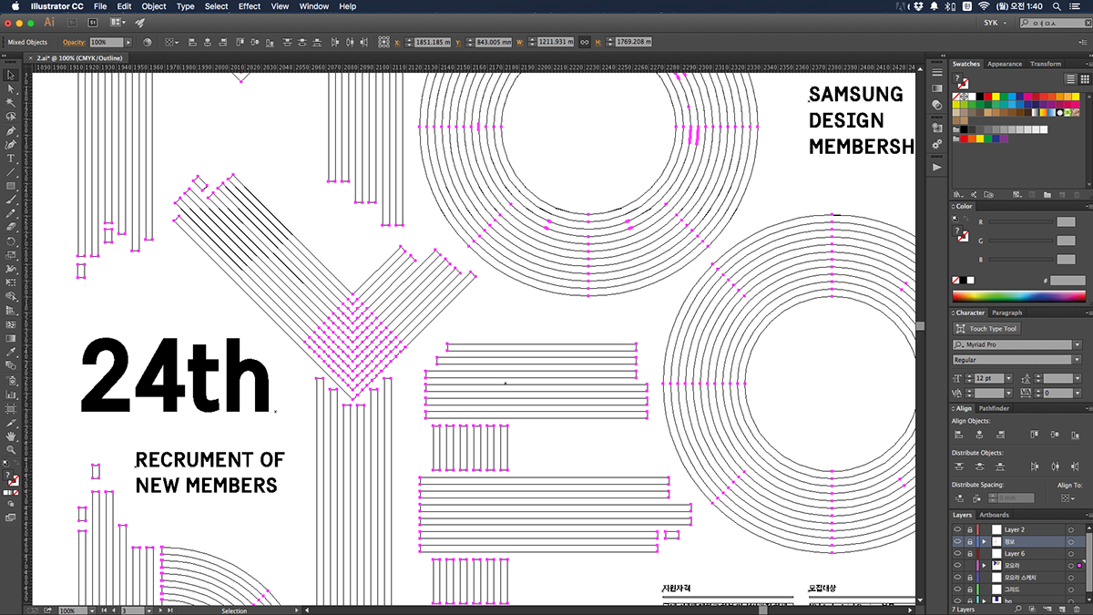Select the Line Segment tool
The image size is (1093, 615).
pyautogui.click(x=11, y=172)
